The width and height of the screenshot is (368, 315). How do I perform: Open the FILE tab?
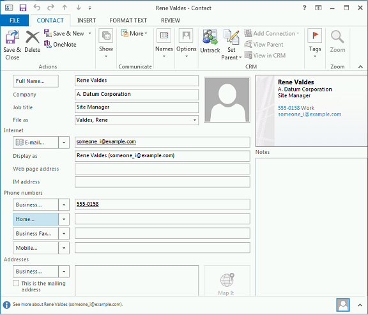click(15, 20)
